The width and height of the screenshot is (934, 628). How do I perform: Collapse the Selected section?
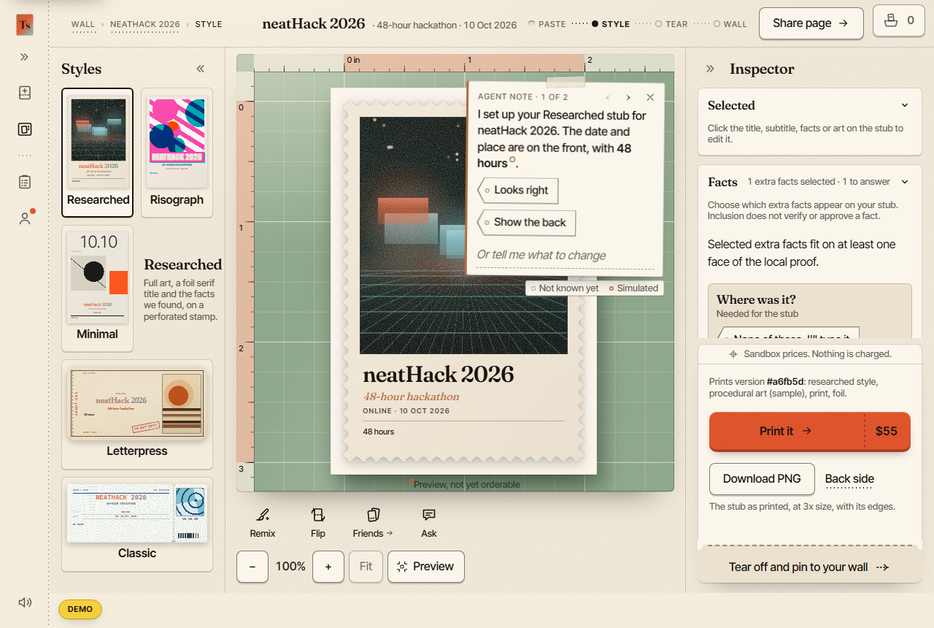pos(905,105)
